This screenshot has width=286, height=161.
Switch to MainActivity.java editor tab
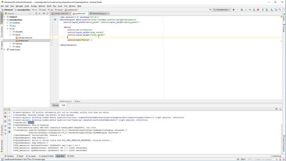[x=99, y=13]
